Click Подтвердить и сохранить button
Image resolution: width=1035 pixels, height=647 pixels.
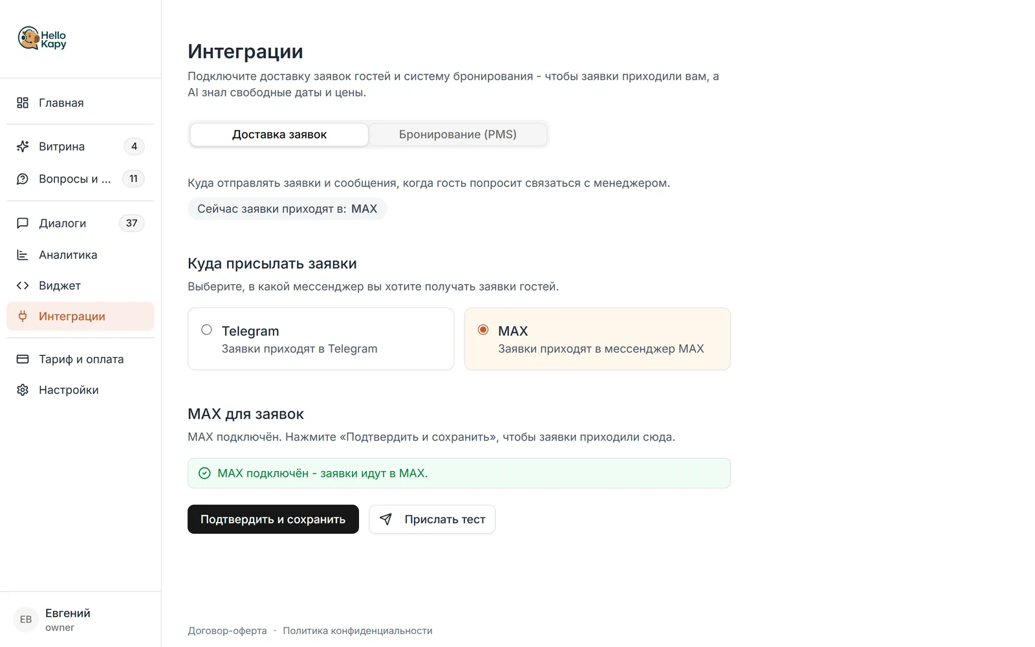coord(273,519)
